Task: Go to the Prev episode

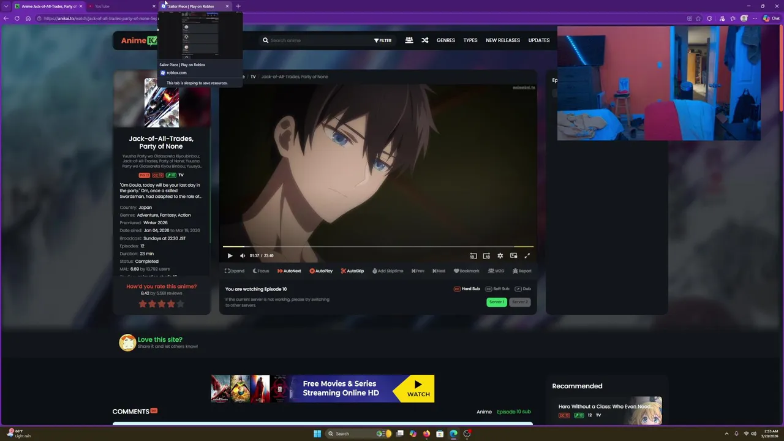Action: (418, 271)
